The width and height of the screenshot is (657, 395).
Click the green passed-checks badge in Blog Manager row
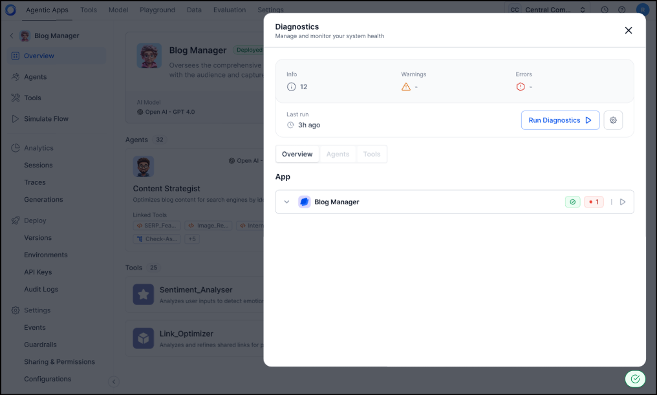coord(572,202)
